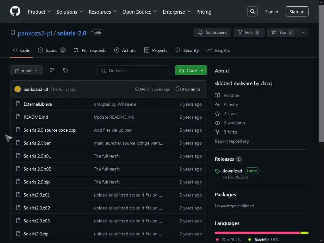This screenshot has width=324, height=243.
Task: Click the file icon beside Solaris2.0.zip
Action: (x=18, y=234)
